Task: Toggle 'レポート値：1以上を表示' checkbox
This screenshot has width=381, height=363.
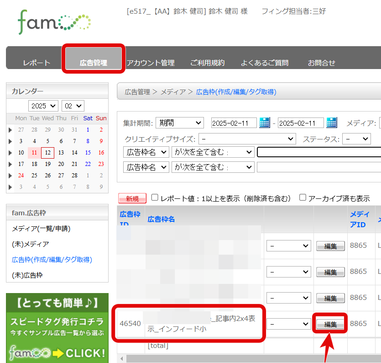Action: coord(155,198)
